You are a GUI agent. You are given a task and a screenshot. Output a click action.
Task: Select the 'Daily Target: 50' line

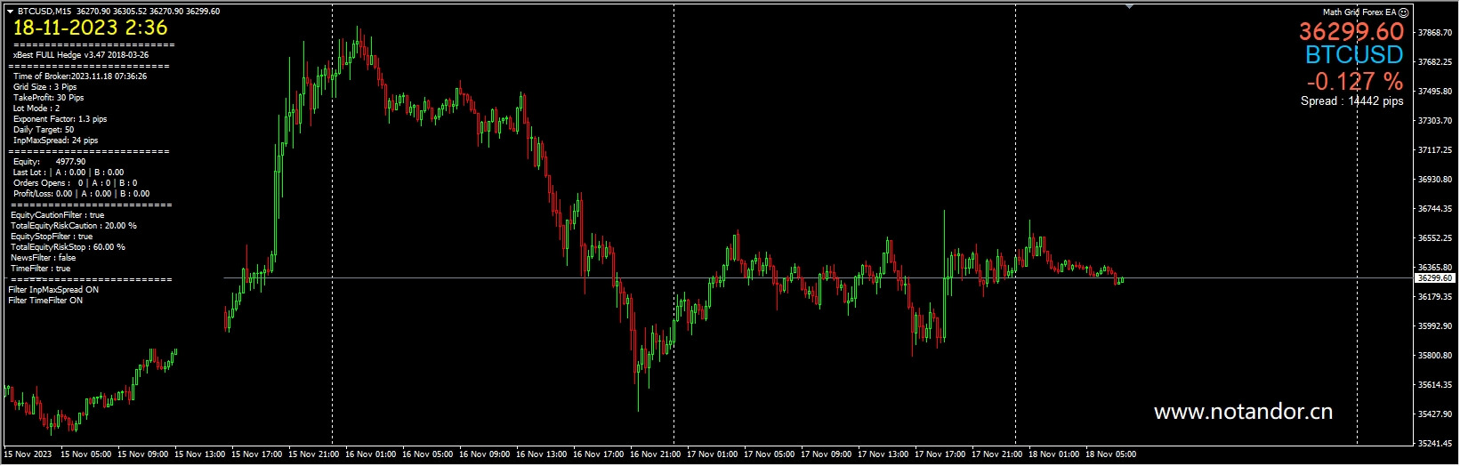click(x=44, y=130)
